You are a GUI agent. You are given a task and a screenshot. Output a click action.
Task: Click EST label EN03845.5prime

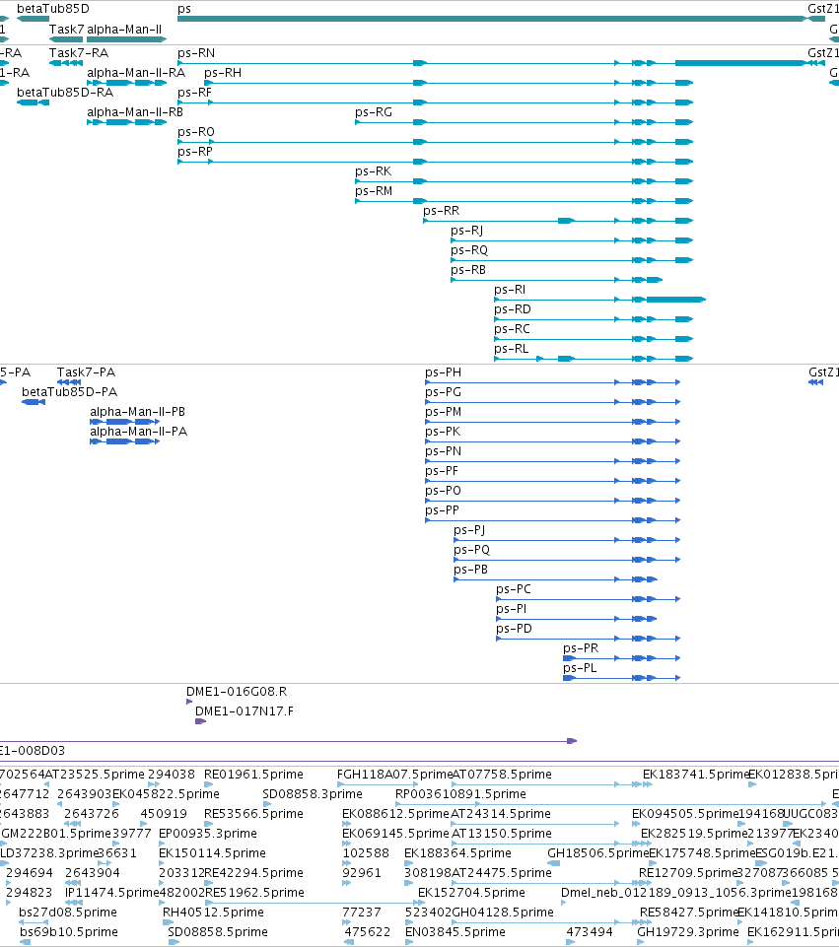pos(455,932)
